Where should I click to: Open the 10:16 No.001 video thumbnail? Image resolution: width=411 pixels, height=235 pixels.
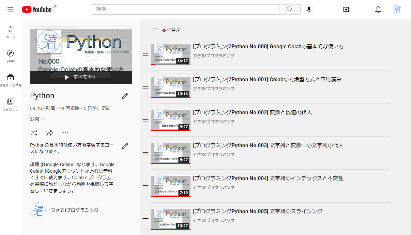(171, 87)
